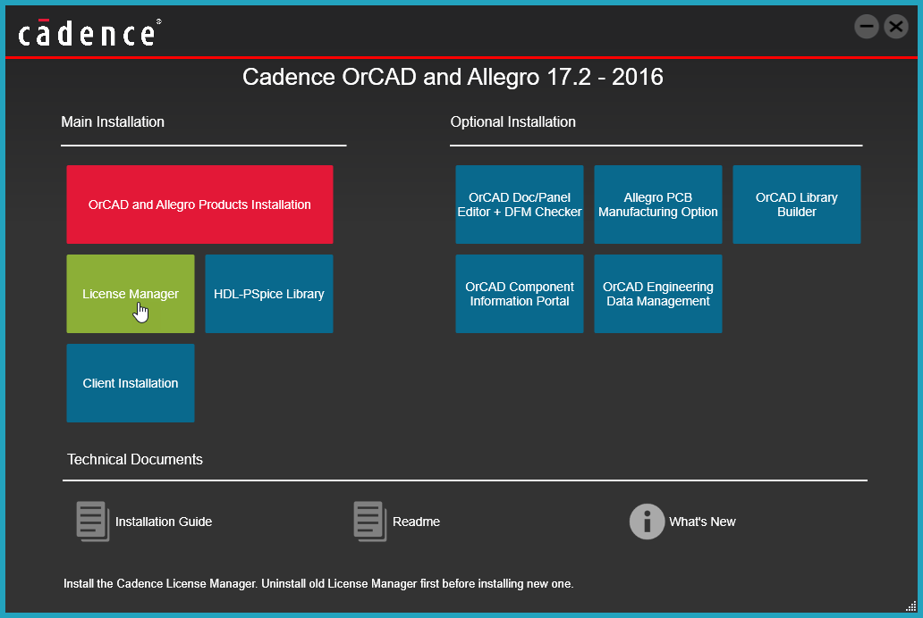Minimize the installer window
The width and height of the screenshot is (923, 618).
pyautogui.click(x=866, y=27)
